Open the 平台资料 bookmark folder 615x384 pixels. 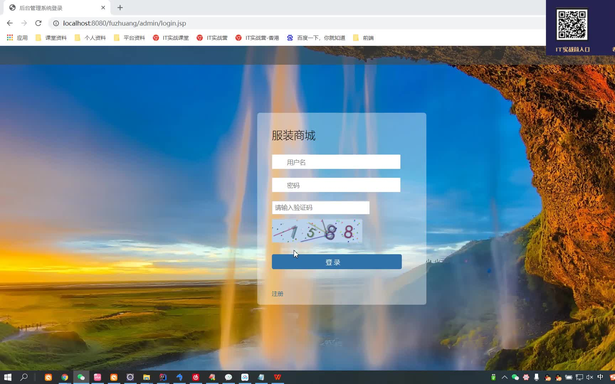(129, 38)
